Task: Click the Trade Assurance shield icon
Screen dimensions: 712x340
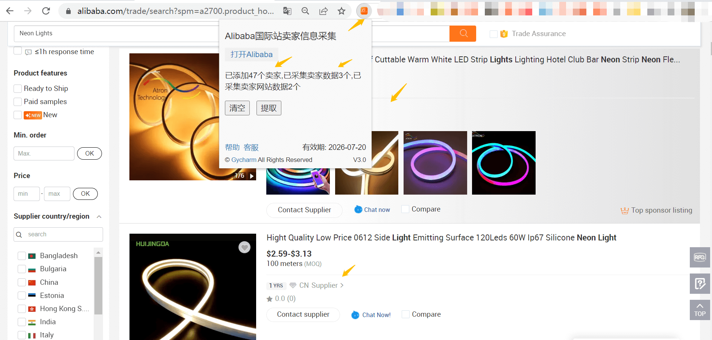Action: click(504, 34)
